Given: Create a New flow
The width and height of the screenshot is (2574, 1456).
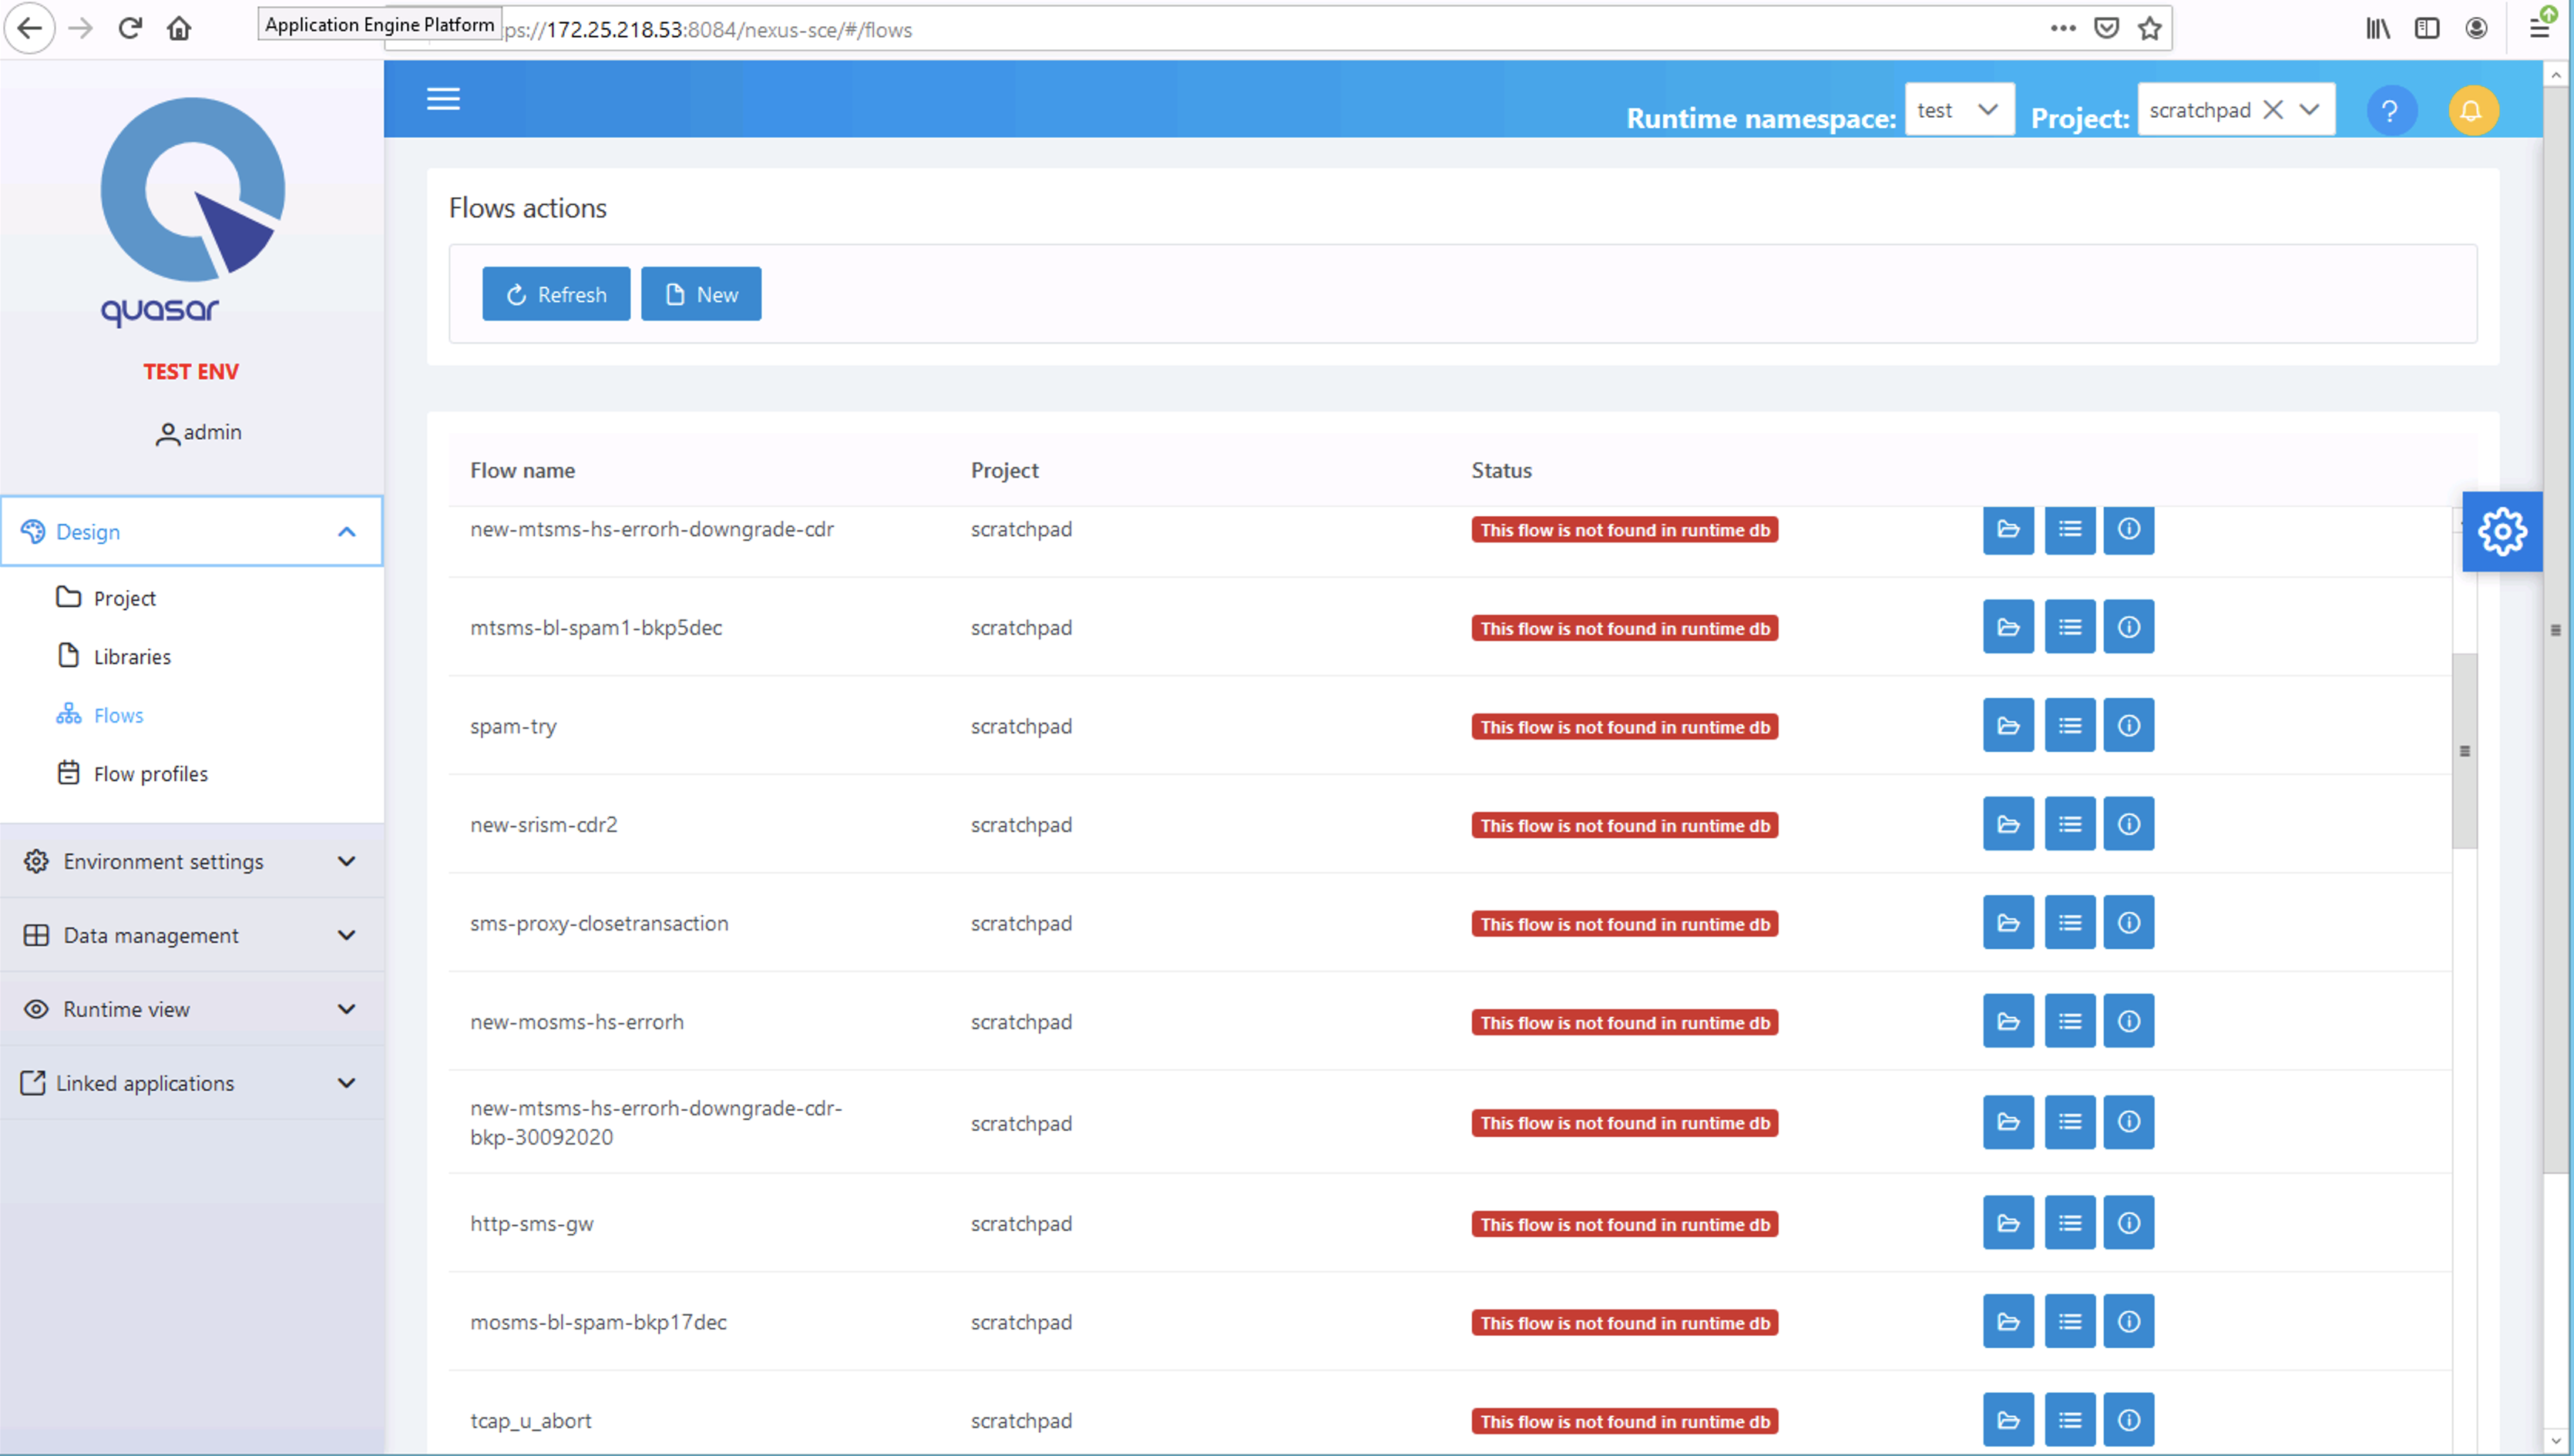Looking at the screenshot, I should [701, 294].
